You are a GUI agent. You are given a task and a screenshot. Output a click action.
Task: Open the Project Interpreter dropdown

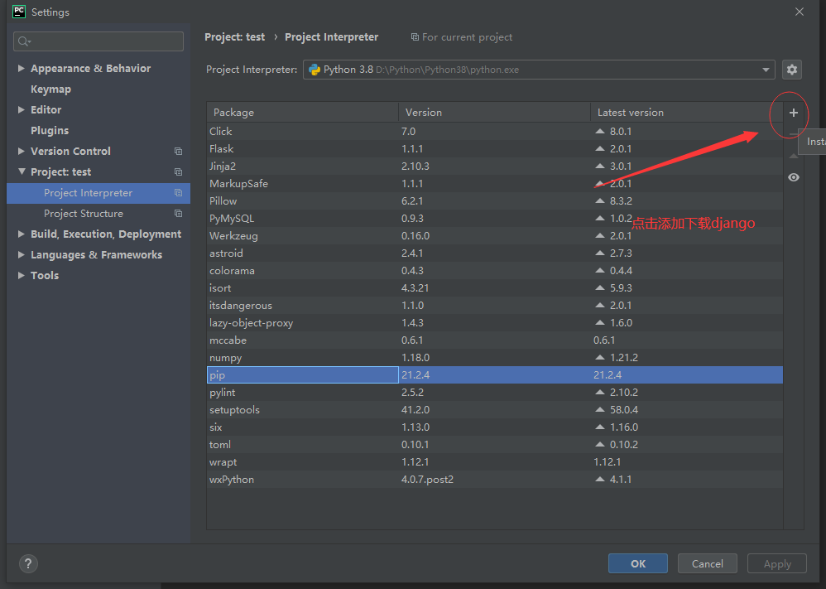tap(766, 70)
